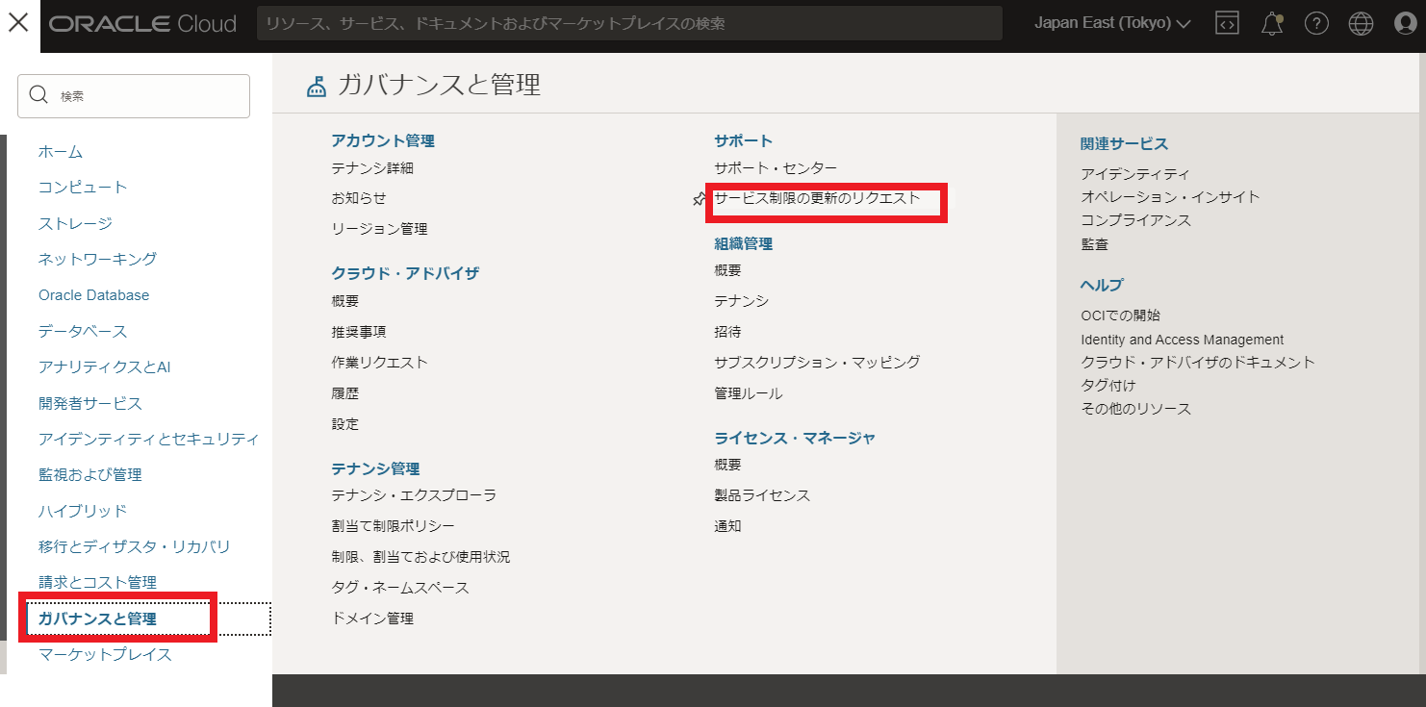1426x707 pixels.
Task: Open サービス制限の更新のリクエスト link
Action: coord(817,198)
